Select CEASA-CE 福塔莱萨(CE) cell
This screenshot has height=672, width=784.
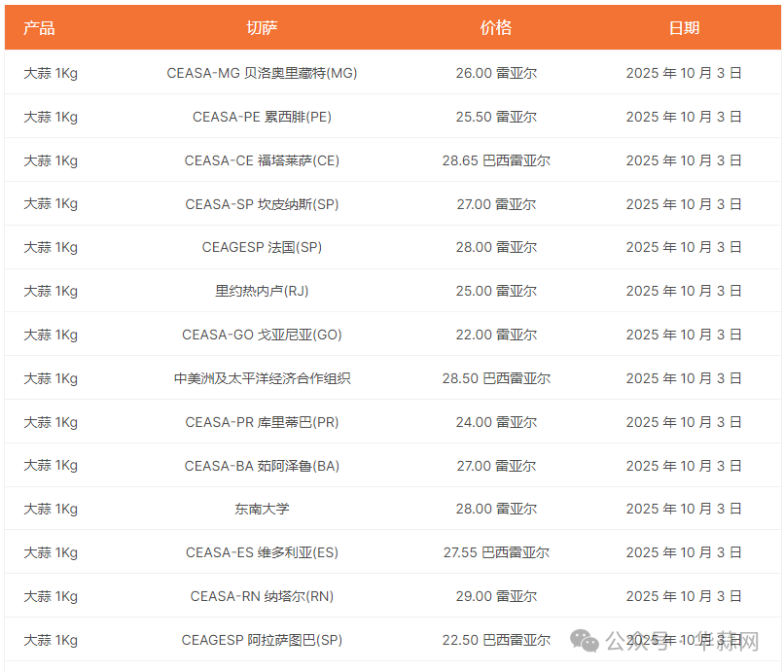[x=262, y=160]
